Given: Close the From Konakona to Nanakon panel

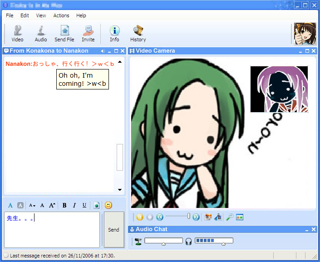Looking at the screenshot, I should 123,51.
